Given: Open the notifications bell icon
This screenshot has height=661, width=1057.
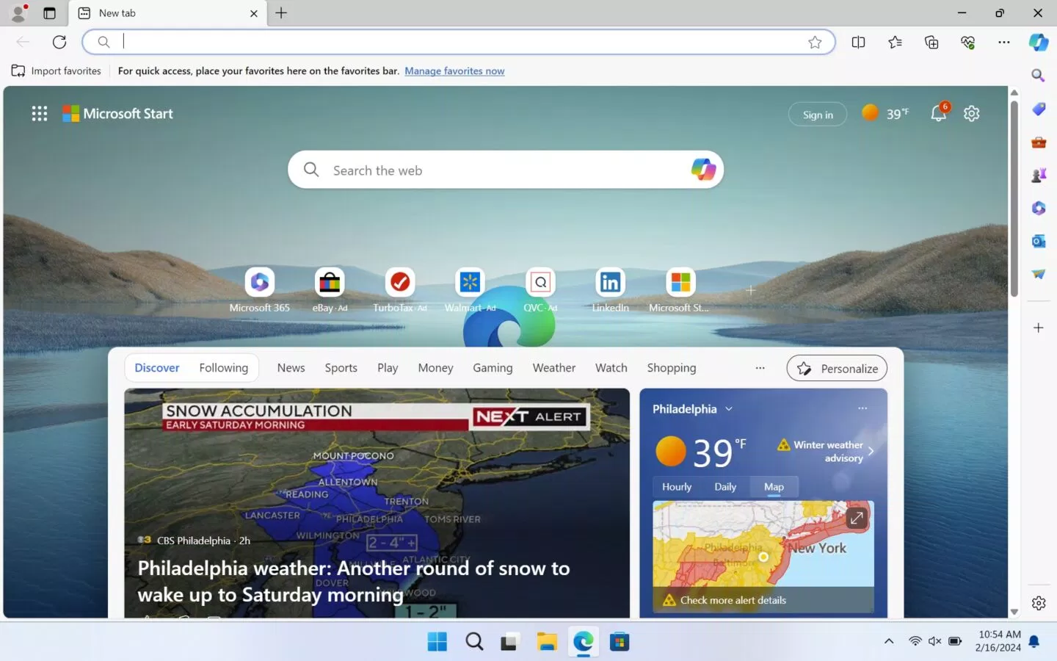Looking at the screenshot, I should pyautogui.click(x=939, y=113).
